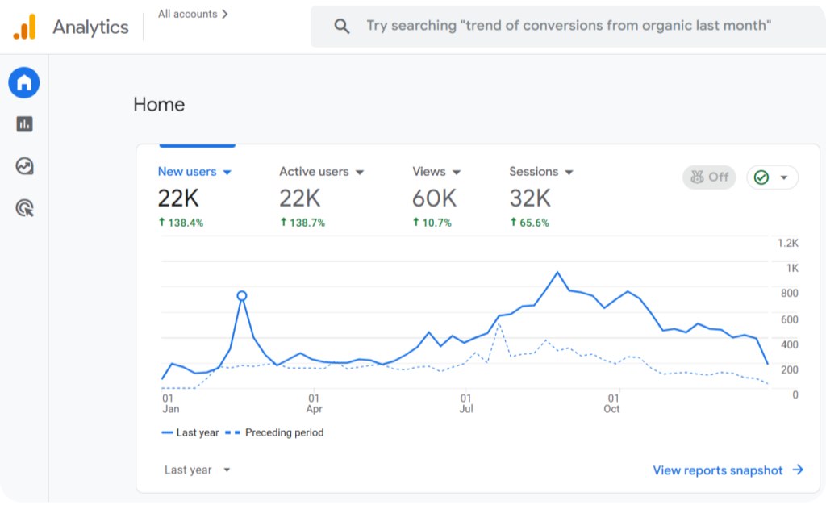The image size is (826, 505).
Task: Open Reports bar chart icon in sidebar
Action: point(24,124)
